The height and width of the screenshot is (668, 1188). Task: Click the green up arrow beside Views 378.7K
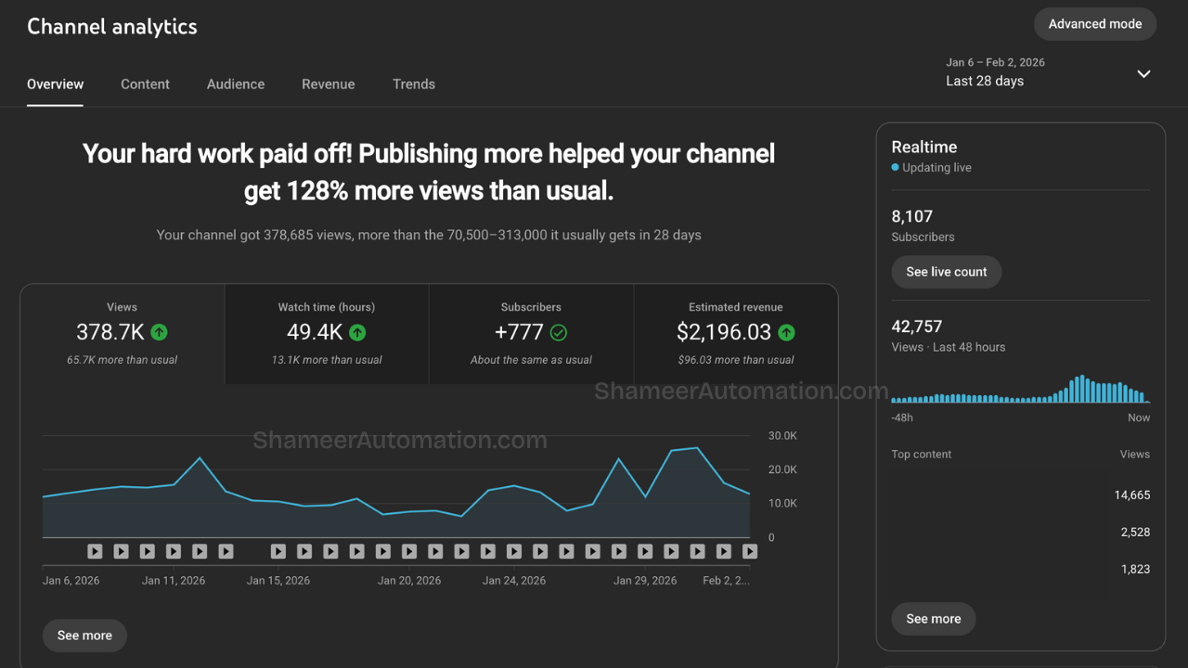coord(159,332)
